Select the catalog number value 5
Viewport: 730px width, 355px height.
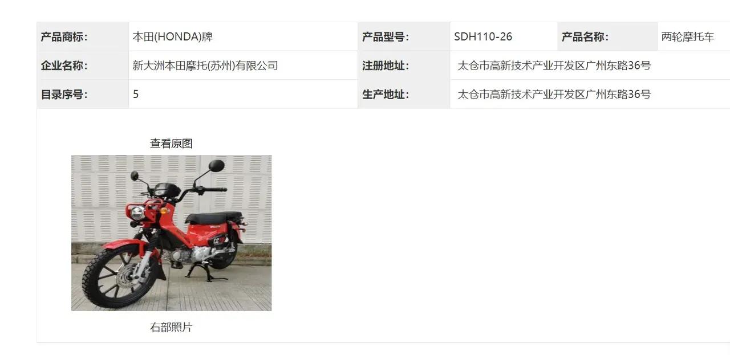(136, 94)
